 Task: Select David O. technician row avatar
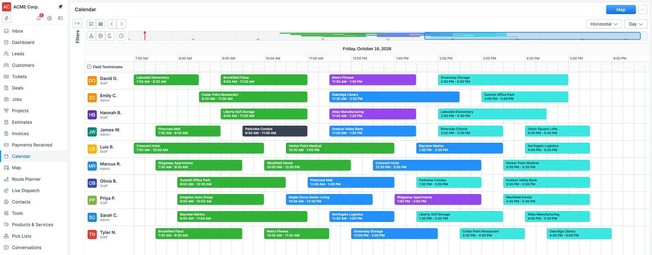pos(92,81)
